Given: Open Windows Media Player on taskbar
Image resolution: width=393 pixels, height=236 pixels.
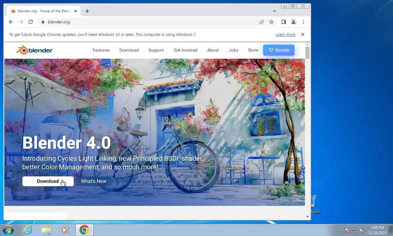Looking at the screenshot, I should (65, 230).
